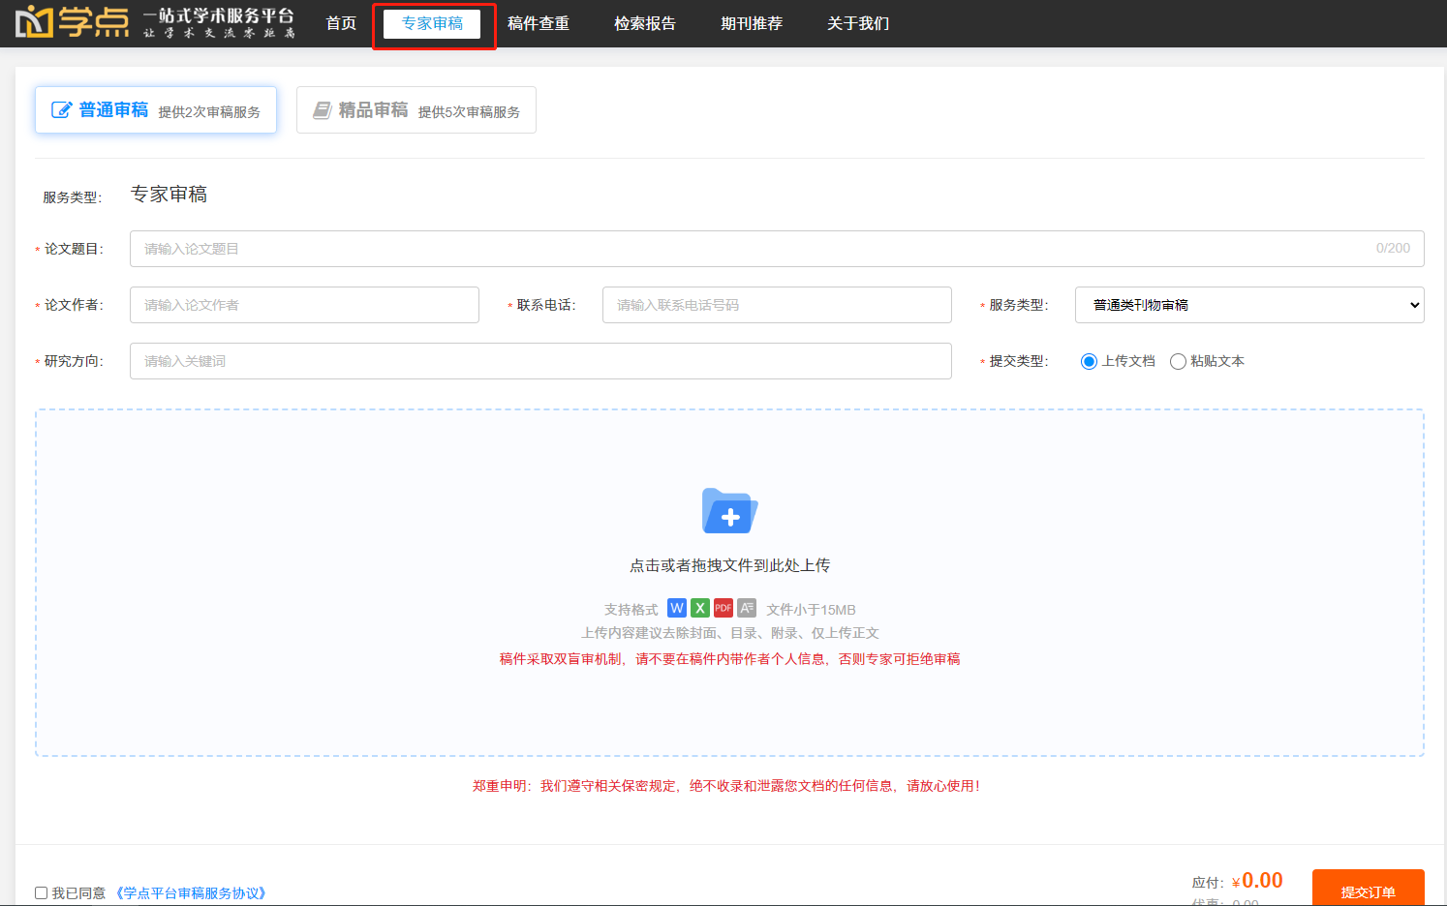Click the PDF format icon
The image size is (1447, 906).
(x=723, y=608)
